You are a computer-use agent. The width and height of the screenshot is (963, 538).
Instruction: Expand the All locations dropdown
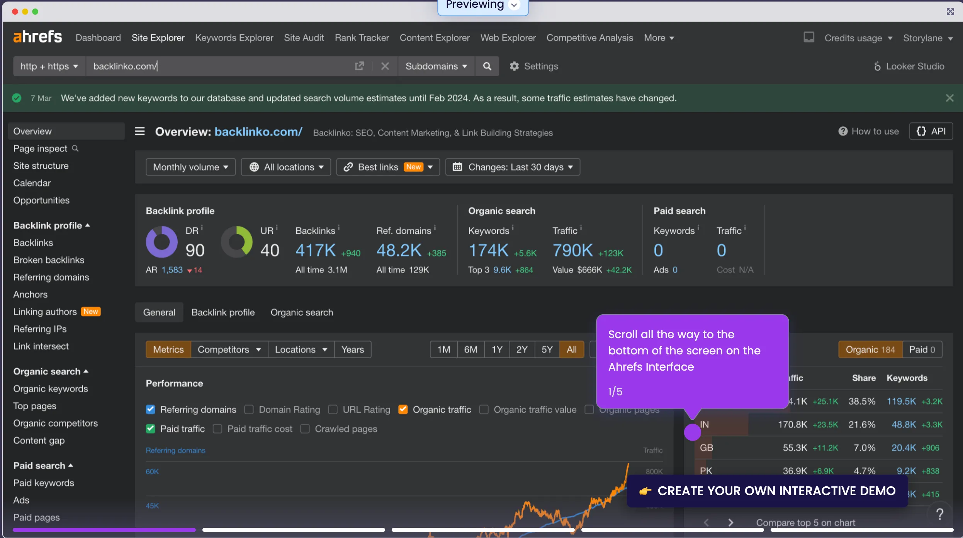pyautogui.click(x=286, y=167)
